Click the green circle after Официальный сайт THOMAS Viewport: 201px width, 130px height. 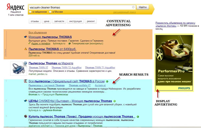point(107,81)
